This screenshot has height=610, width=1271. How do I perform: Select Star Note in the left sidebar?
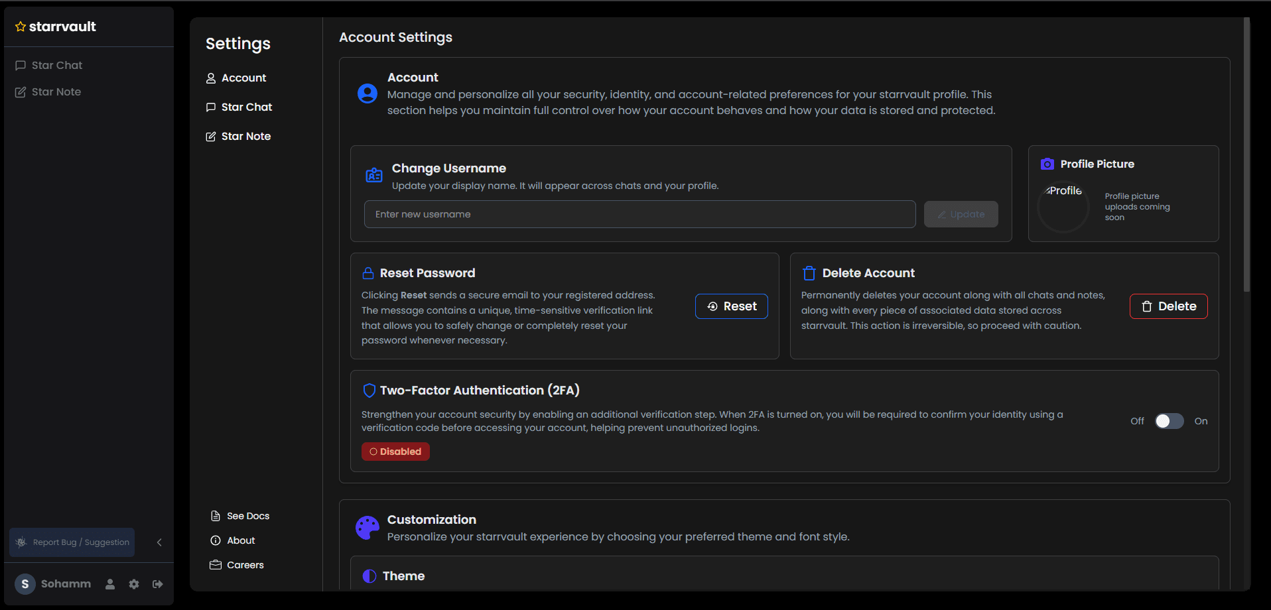(56, 91)
